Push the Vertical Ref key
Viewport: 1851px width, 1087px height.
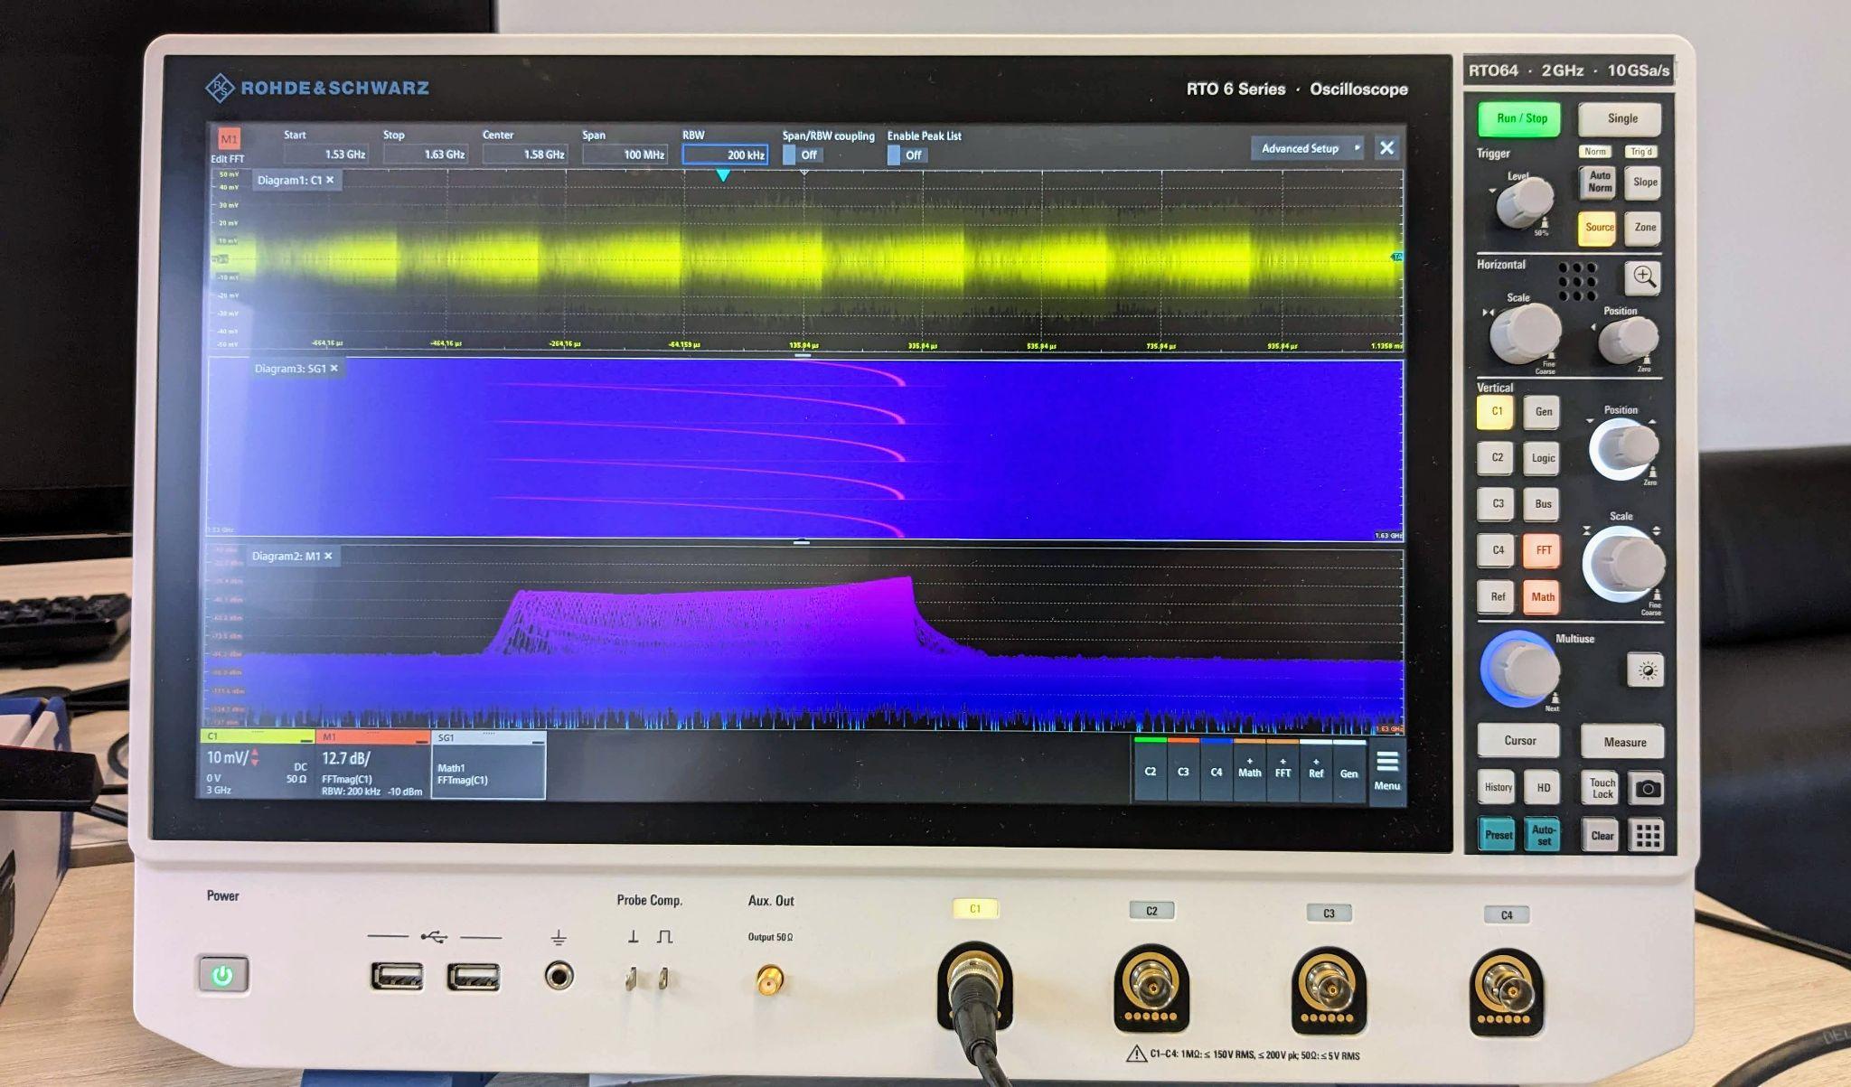1497,596
